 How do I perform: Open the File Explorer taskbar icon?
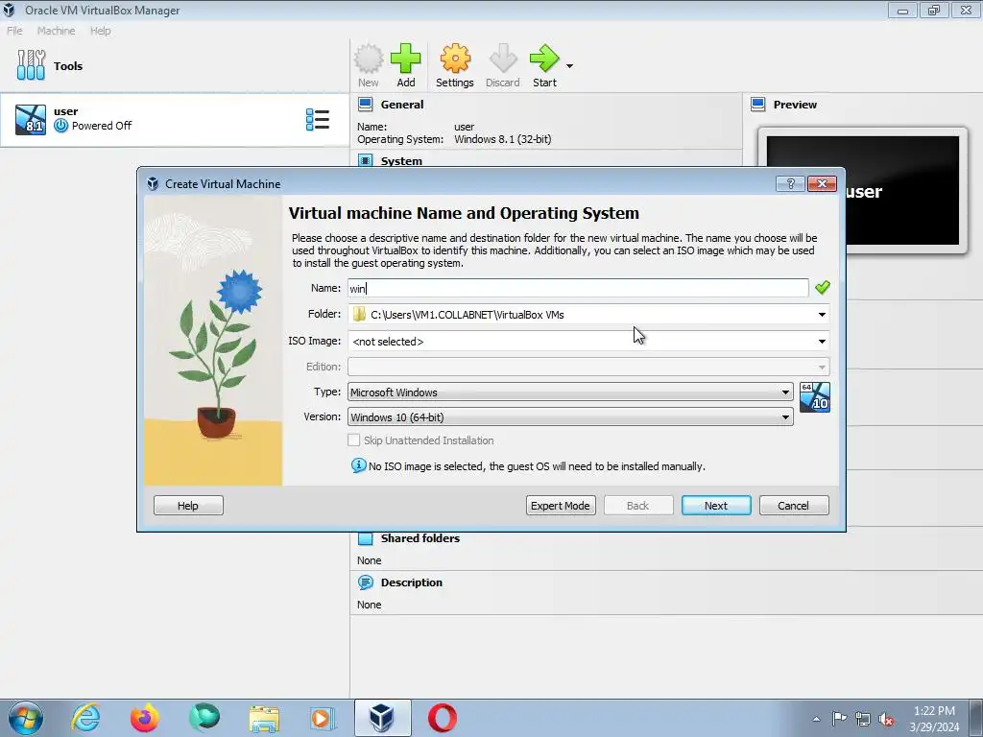point(264,718)
